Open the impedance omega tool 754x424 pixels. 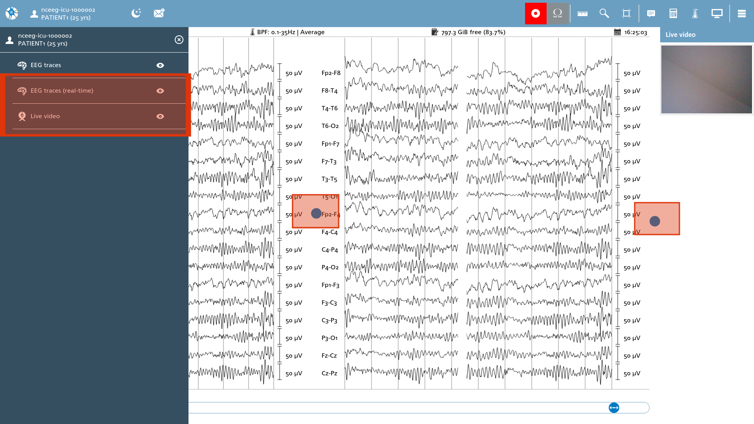[558, 13]
